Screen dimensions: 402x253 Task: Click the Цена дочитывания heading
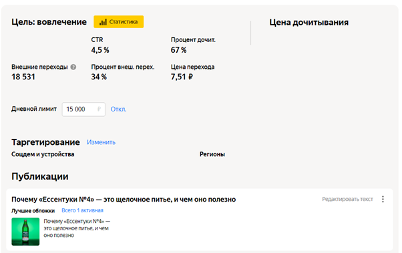pyautogui.click(x=309, y=23)
